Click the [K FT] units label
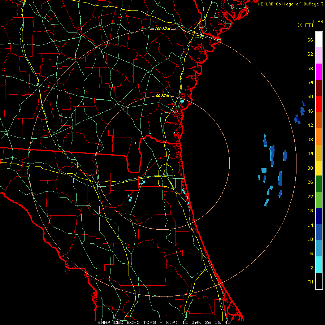Image resolution: width=325 pixels, height=325 pixels. (x=305, y=25)
